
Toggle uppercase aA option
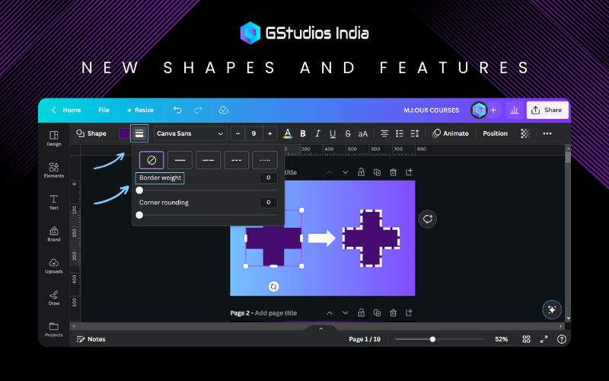pos(363,133)
